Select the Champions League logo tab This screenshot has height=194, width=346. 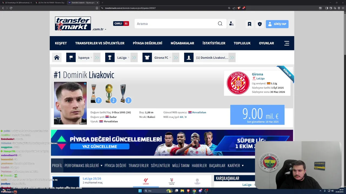[197, 181]
